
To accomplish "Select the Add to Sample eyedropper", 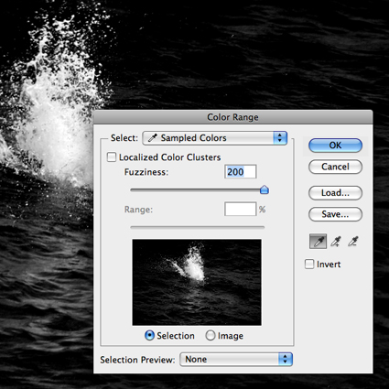I will (336, 242).
